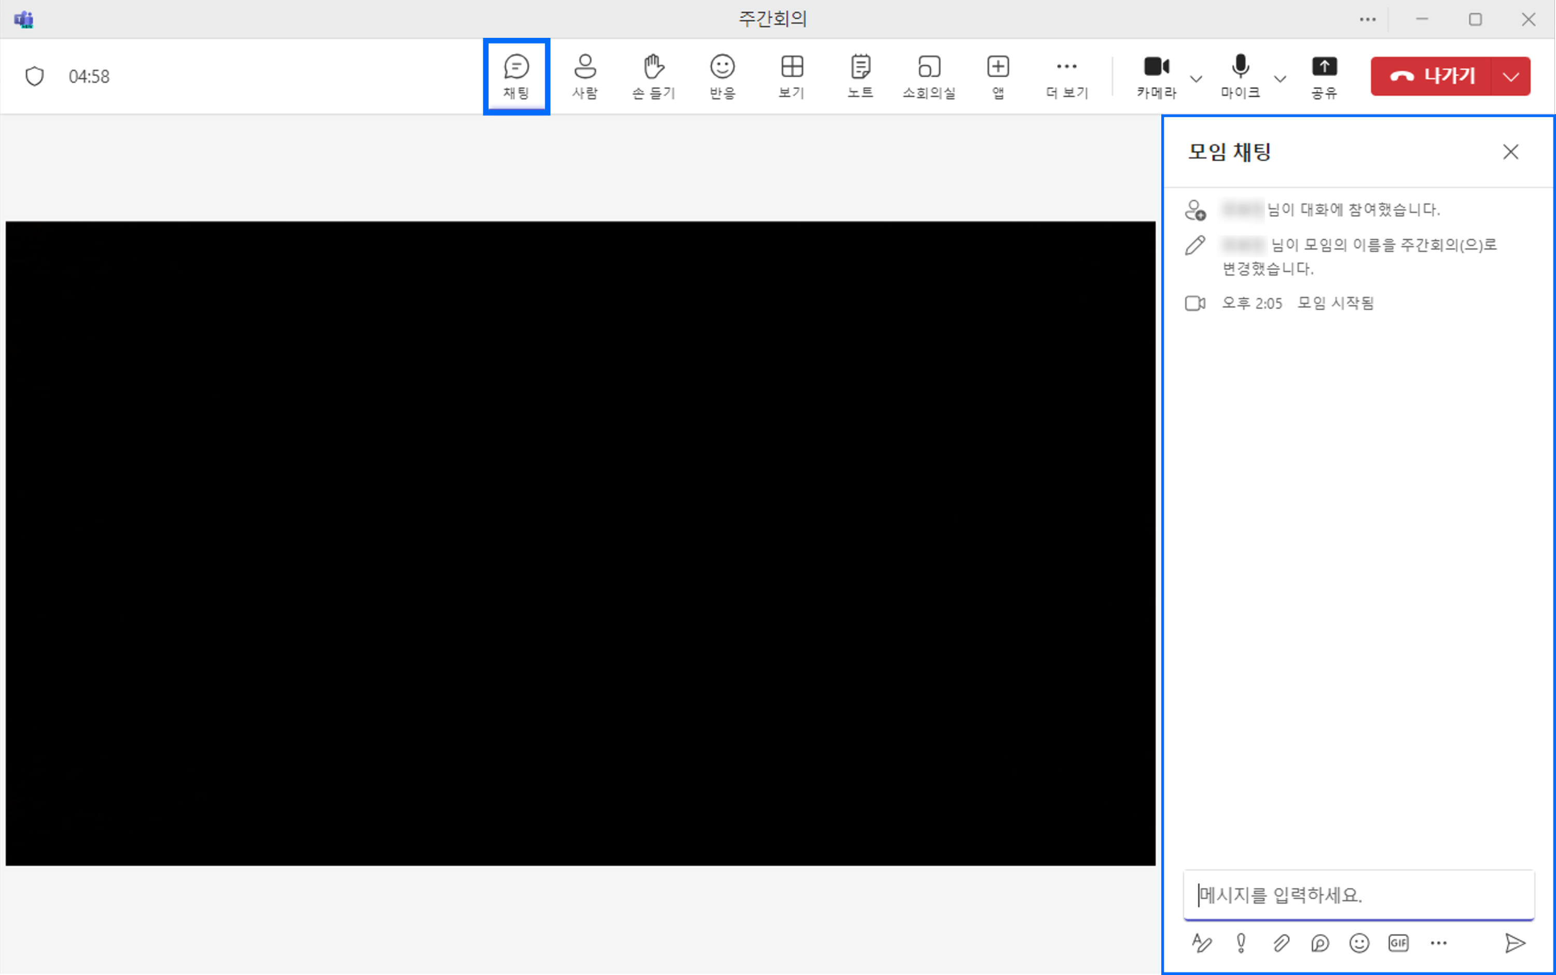The image size is (1556, 975).
Task: Open the 소회의실 breakout rooms panel
Action: point(928,75)
